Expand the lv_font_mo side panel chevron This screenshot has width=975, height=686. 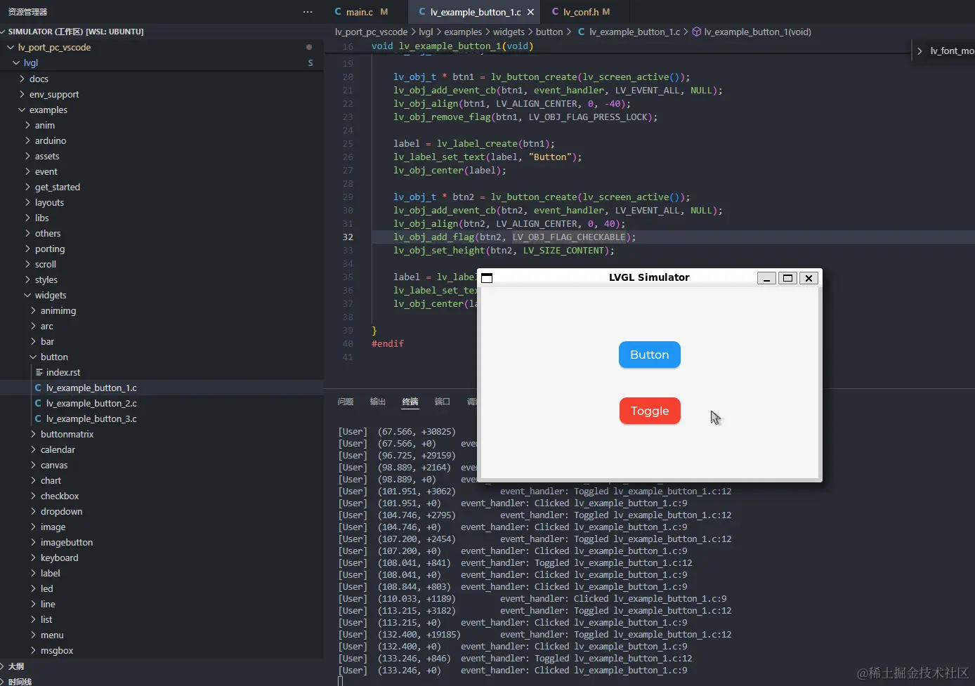(x=920, y=51)
